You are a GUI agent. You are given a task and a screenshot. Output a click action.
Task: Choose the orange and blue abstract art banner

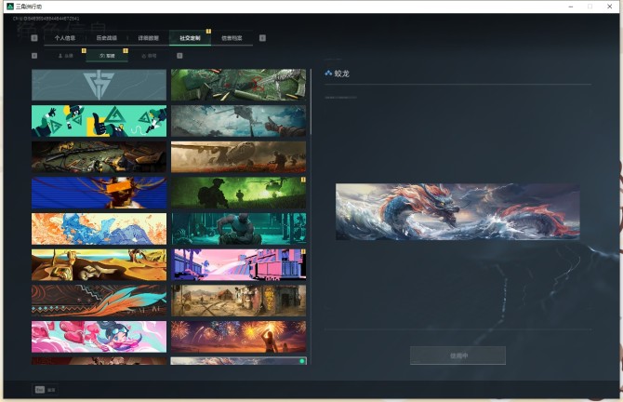99,229
